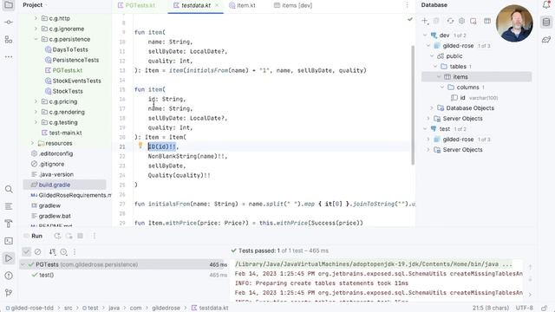Toggle show passed tests checkmark
Viewport: 555px width, 312px height.
pos(26,252)
